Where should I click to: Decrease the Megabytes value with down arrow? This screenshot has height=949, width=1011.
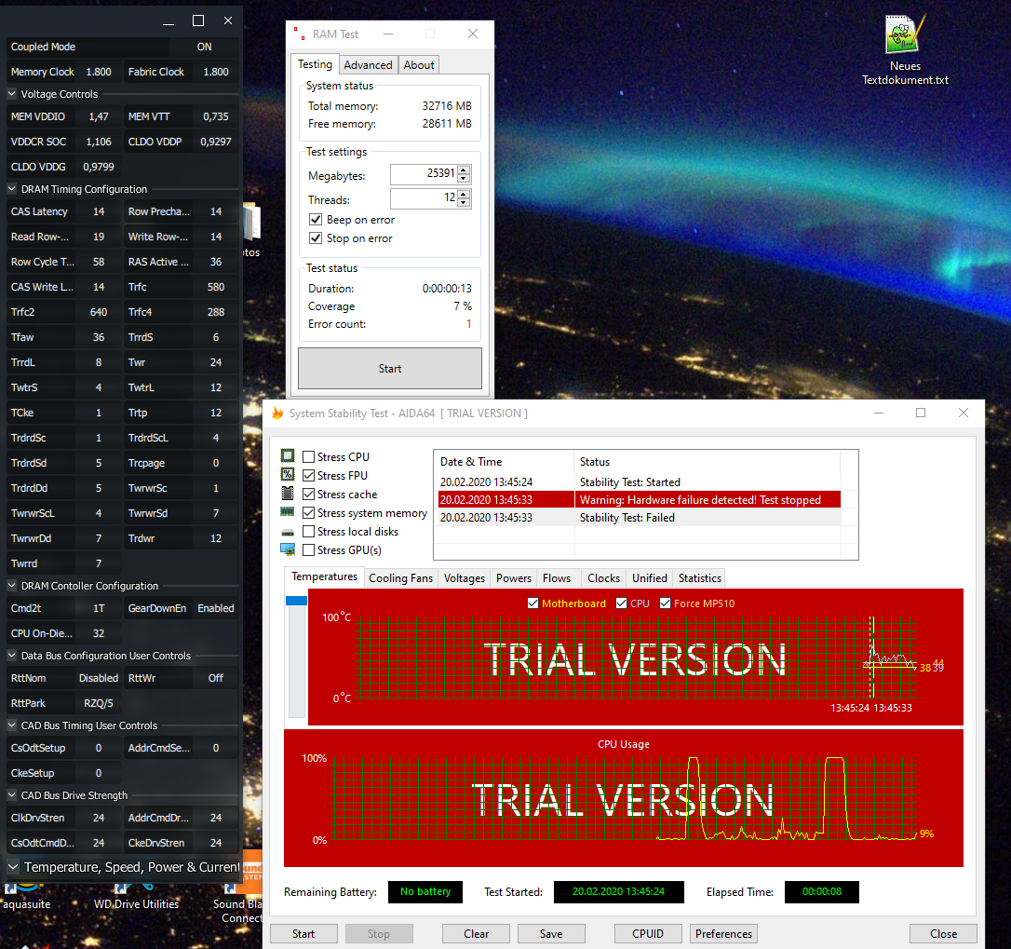pyautogui.click(x=464, y=178)
